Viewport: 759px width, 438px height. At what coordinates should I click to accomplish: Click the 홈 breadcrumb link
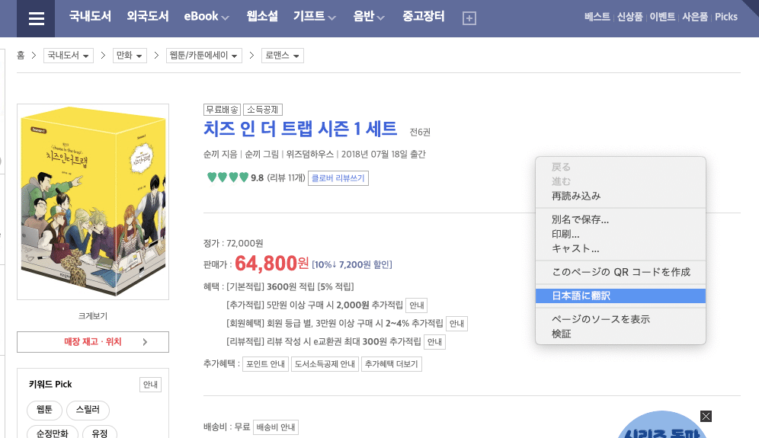click(21, 55)
